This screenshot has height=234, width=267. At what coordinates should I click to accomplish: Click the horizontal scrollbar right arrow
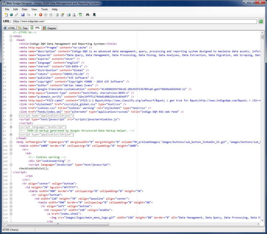point(259,224)
